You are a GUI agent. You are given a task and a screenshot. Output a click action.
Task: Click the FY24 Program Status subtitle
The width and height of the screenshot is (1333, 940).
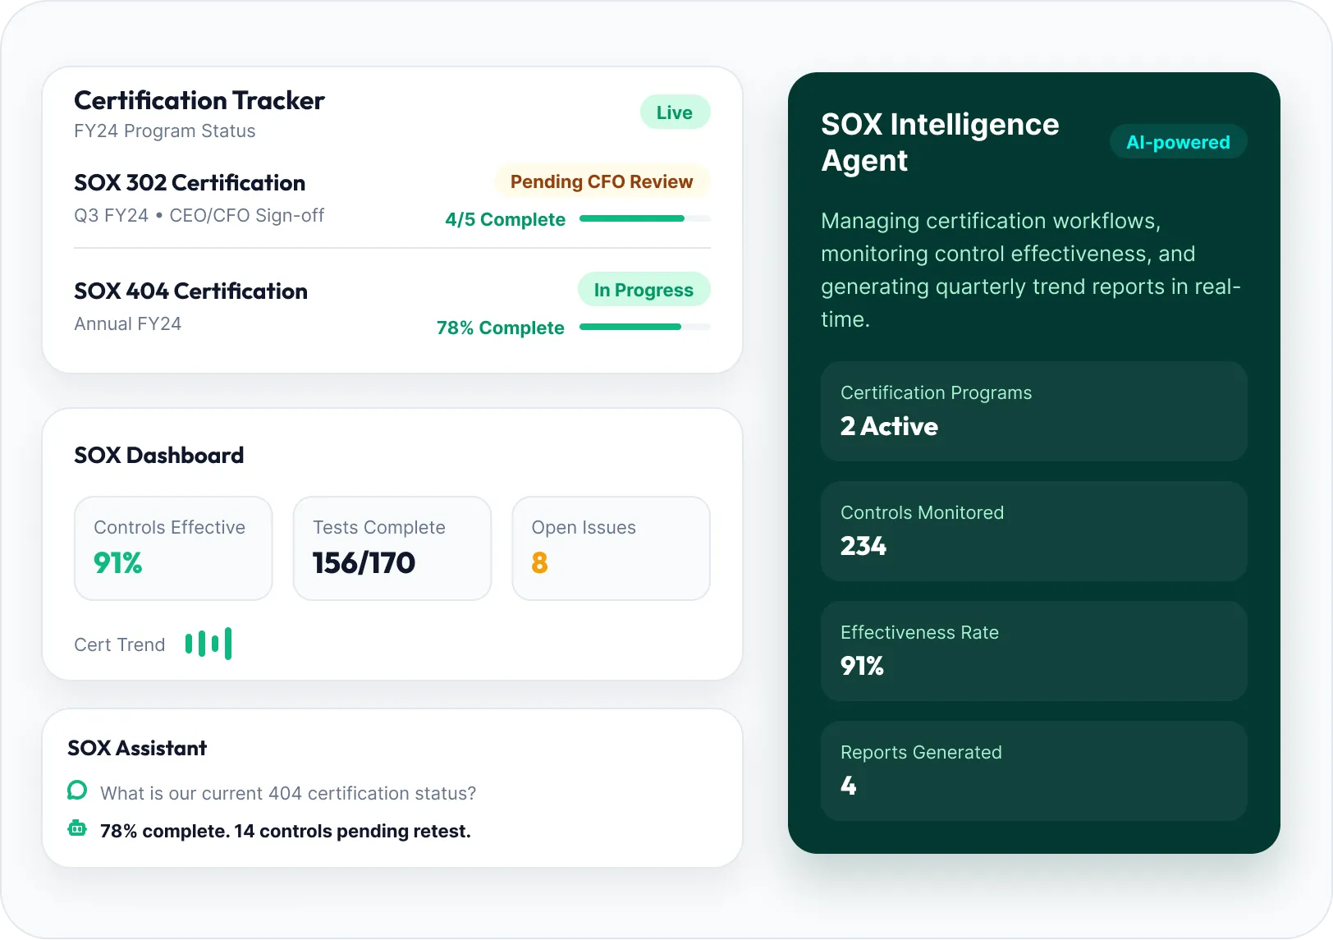[164, 131]
